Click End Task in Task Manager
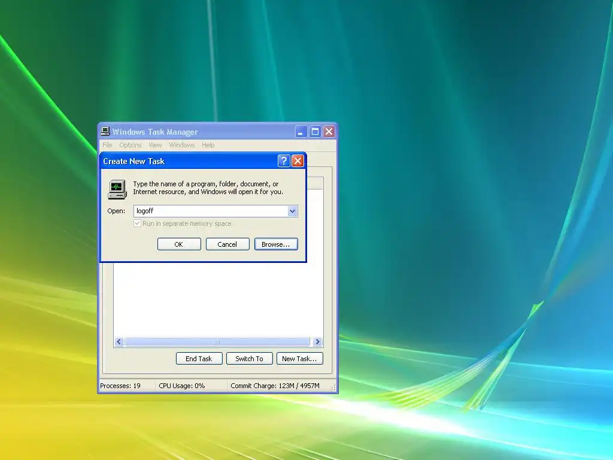 tap(199, 359)
